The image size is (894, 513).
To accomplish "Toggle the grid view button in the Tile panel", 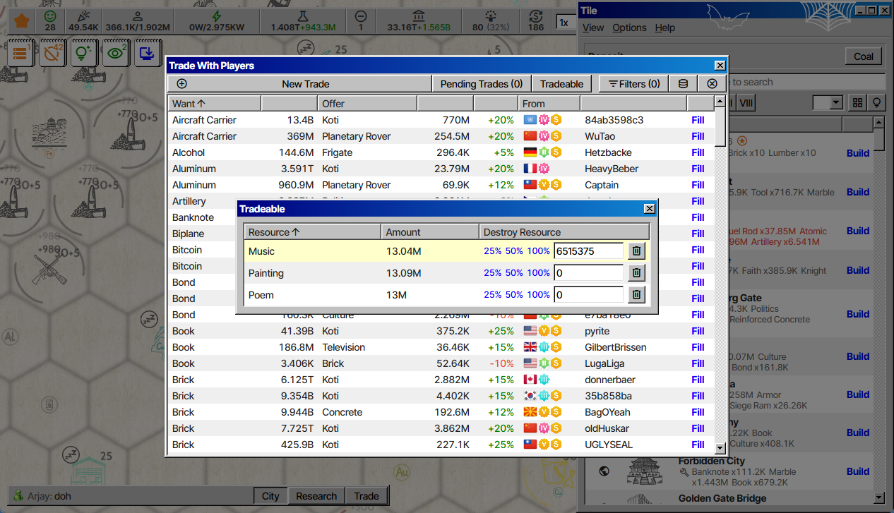I will click(857, 103).
